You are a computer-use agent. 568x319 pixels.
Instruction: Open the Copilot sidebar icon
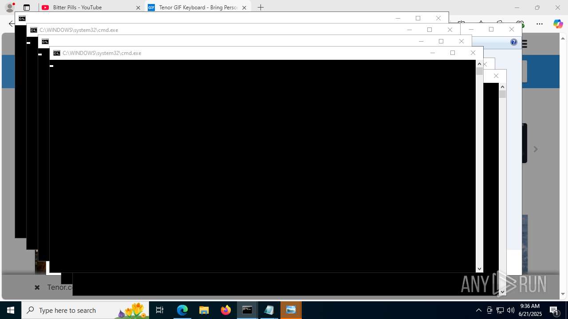(558, 24)
